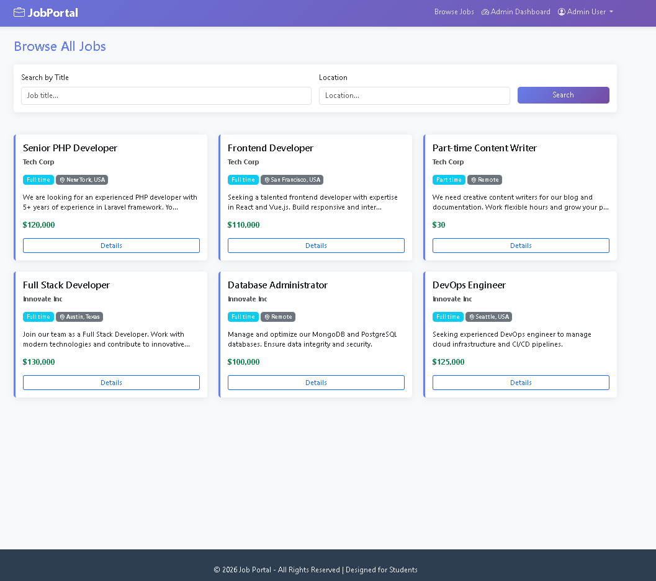Click the San Francisco, USA location badge
The height and width of the screenshot is (581, 656).
(x=292, y=180)
